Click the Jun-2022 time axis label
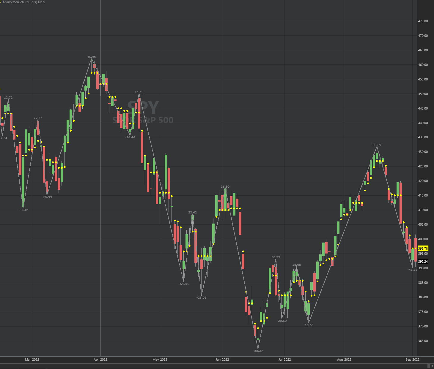Image resolution: width=434 pixels, height=369 pixels. pyautogui.click(x=222, y=360)
